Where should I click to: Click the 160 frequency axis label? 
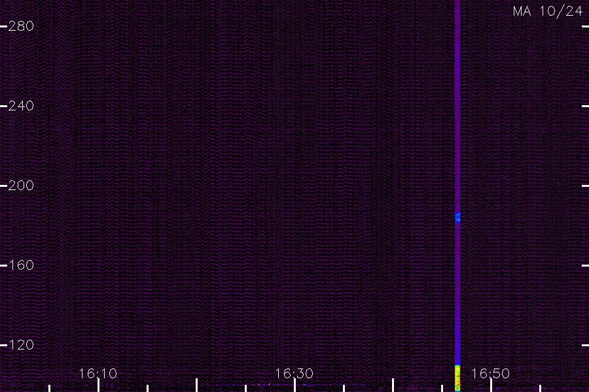tap(21, 265)
